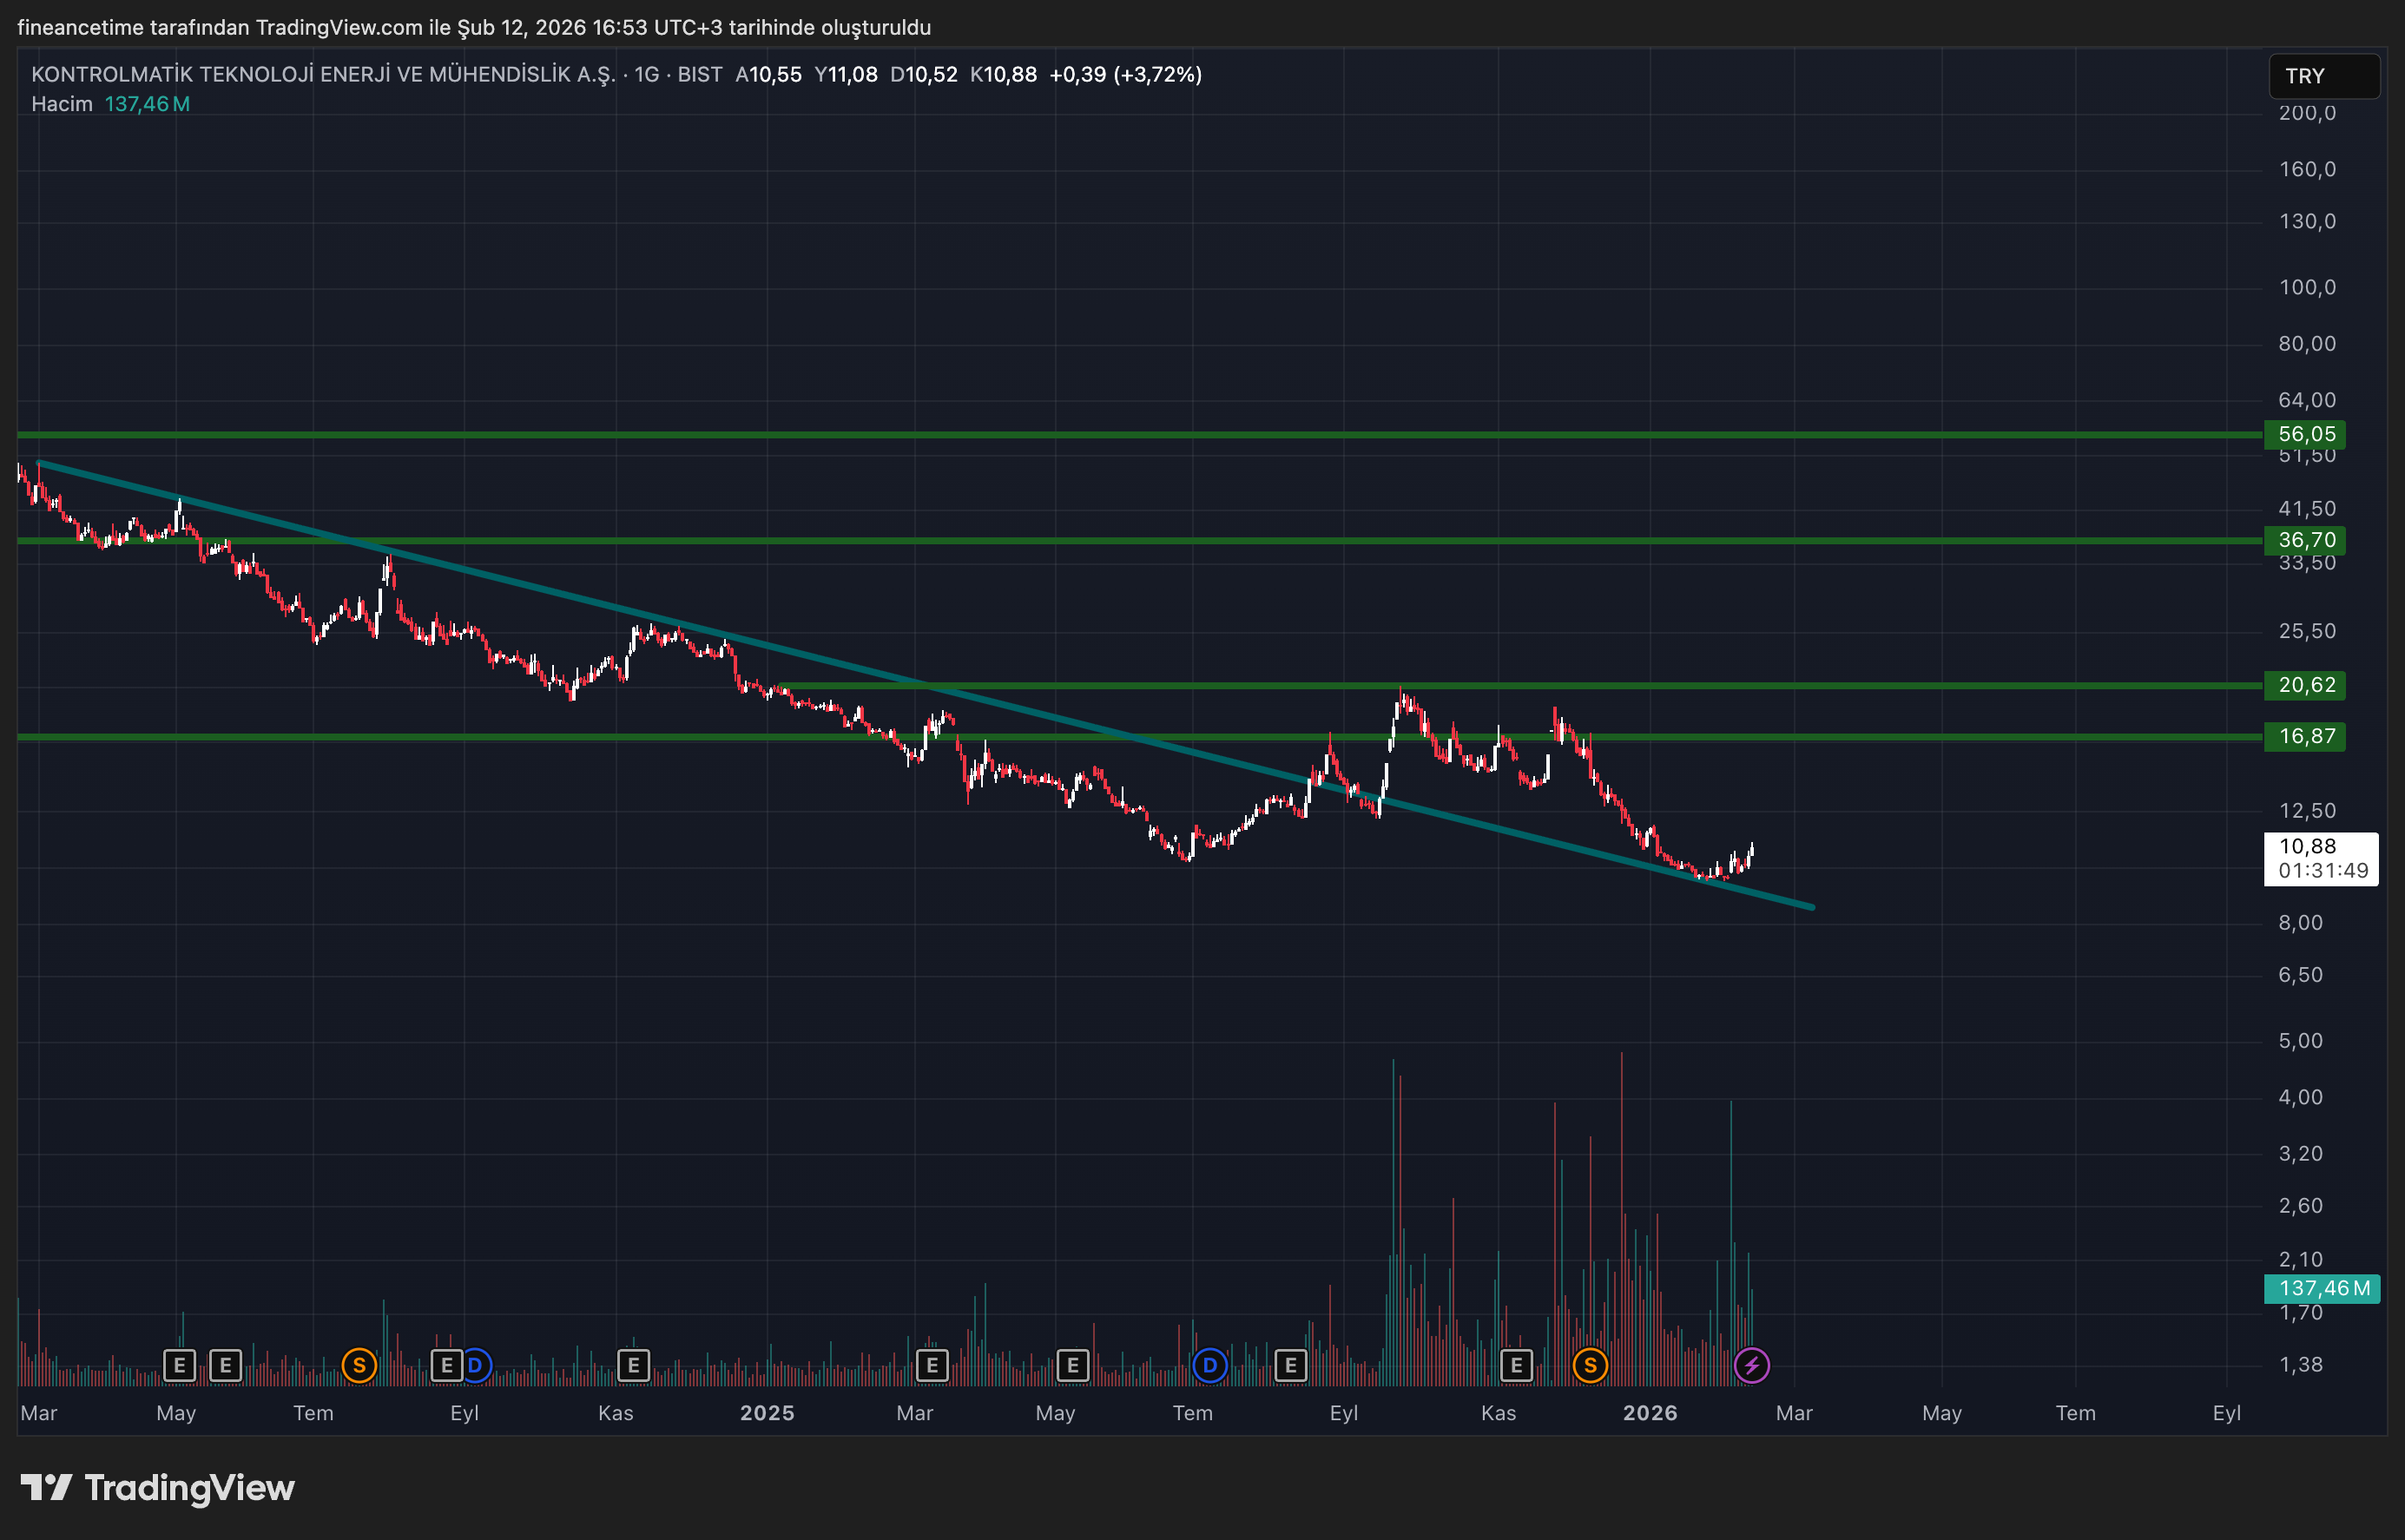Click the 137,46 M volume axis label

click(x=2322, y=1288)
